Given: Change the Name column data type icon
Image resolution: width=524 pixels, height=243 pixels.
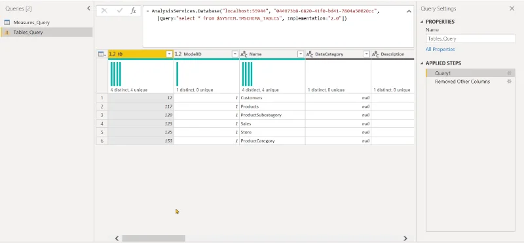Looking at the screenshot, I should pos(244,54).
